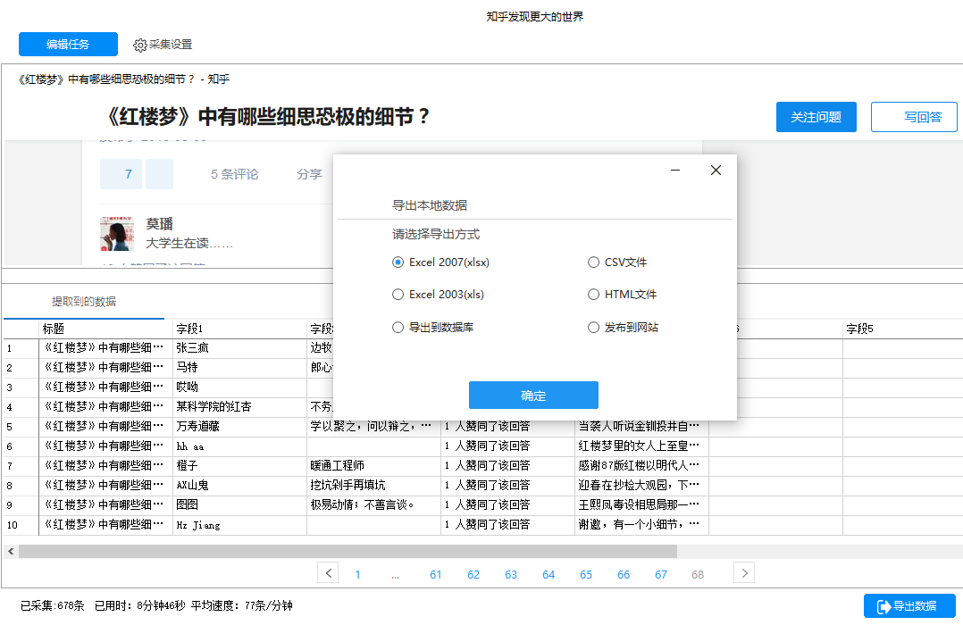Click the 分享 share link
This screenshot has height=625, width=963.
pyautogui.click(x=309, y=174)
